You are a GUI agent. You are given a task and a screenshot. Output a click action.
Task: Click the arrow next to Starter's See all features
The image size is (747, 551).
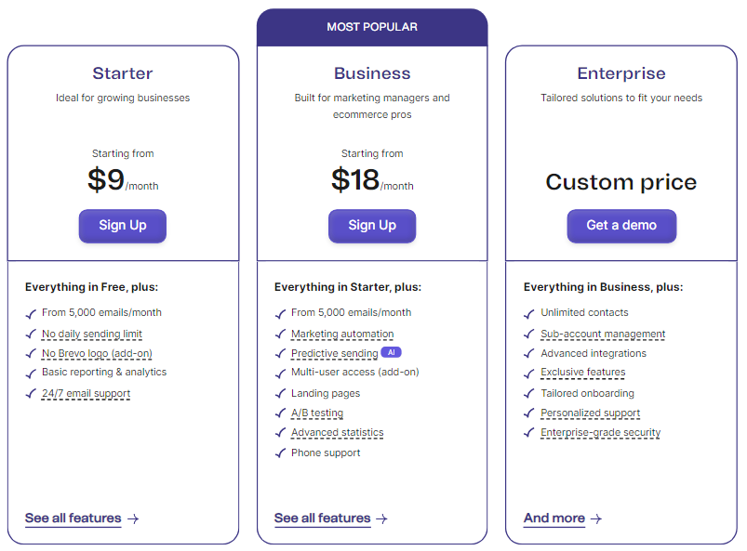133,519
